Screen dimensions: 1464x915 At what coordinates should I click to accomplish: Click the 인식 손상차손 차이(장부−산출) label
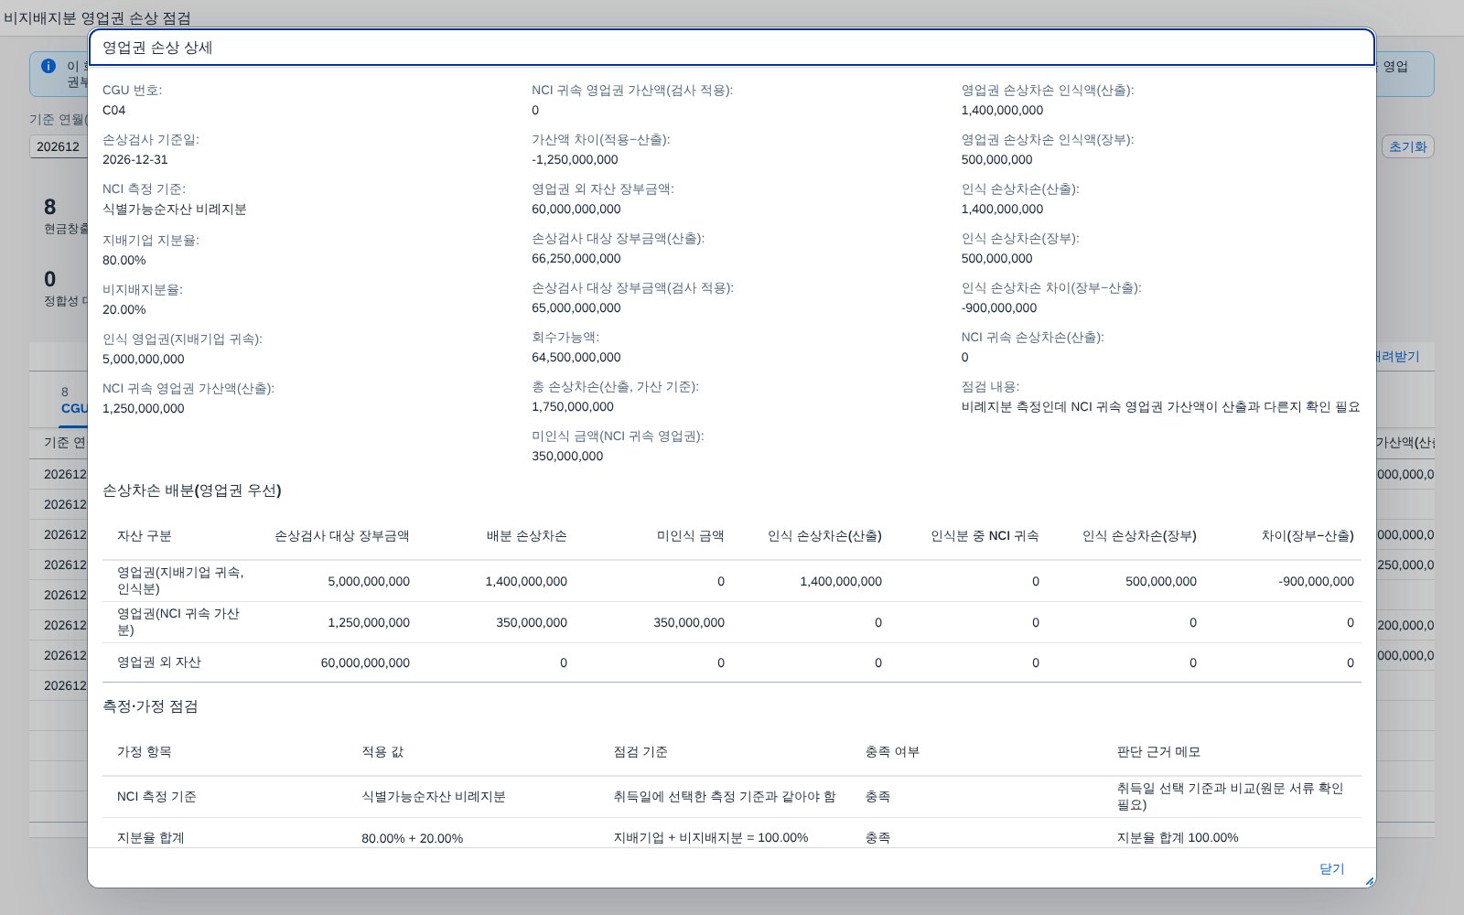coord(1051,287)
